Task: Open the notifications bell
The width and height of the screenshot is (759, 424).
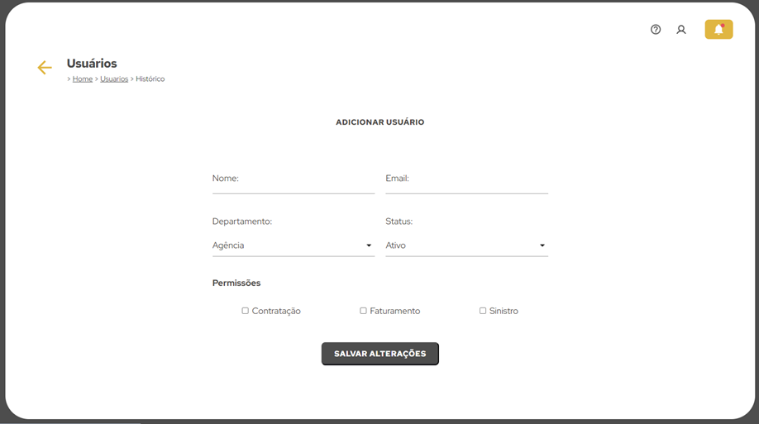Action: pyautogui.click(x=718, y=29)
